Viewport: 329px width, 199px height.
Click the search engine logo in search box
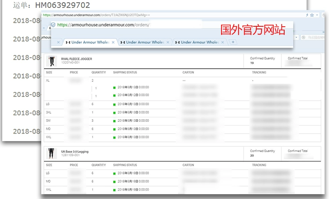point(304,38)
